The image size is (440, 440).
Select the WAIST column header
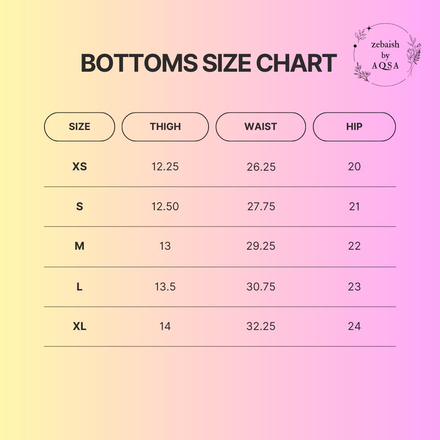pyautogui.click(x=260, y=127)
